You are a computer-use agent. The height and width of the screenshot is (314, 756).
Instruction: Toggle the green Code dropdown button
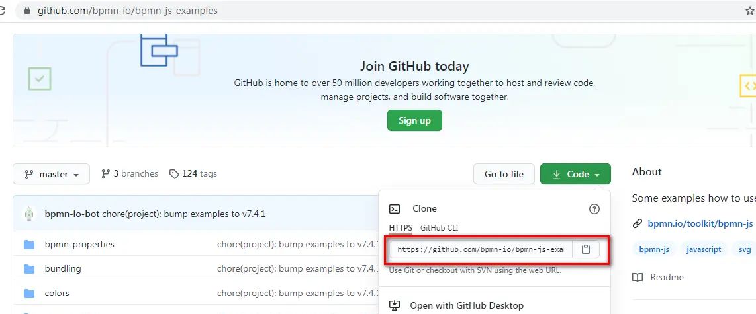[575, 174]
